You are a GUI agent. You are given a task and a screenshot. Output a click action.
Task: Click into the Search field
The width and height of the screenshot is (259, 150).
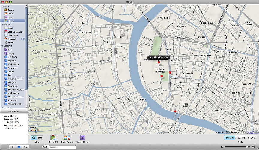pyautogui.click(x=62, y=147)
